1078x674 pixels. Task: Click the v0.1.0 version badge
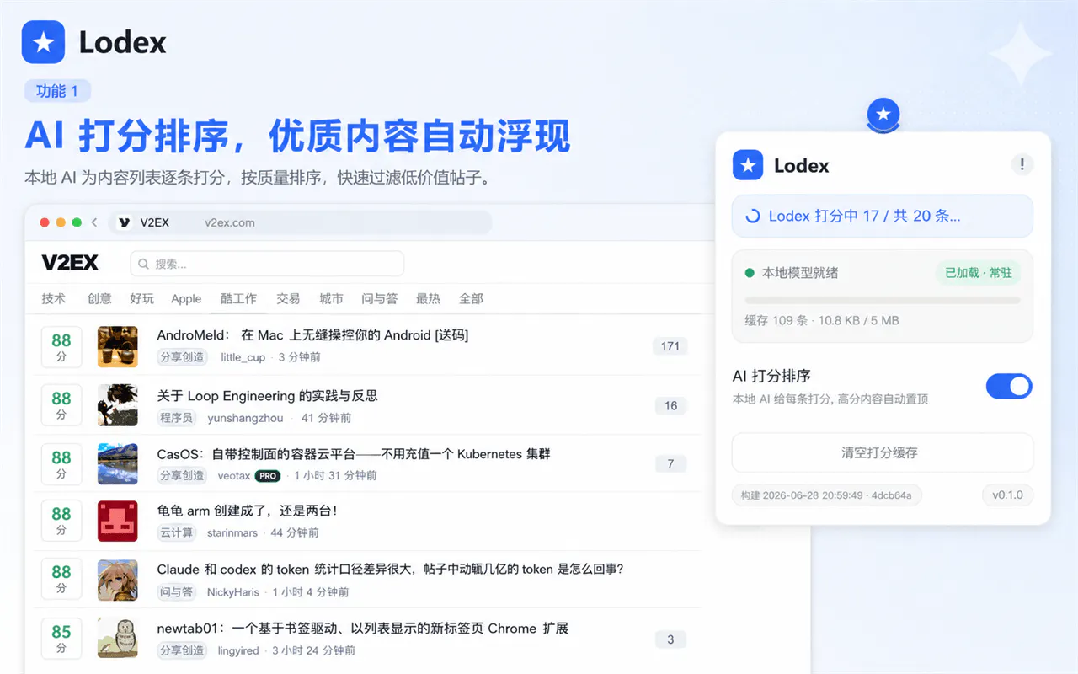point(1007,495)
